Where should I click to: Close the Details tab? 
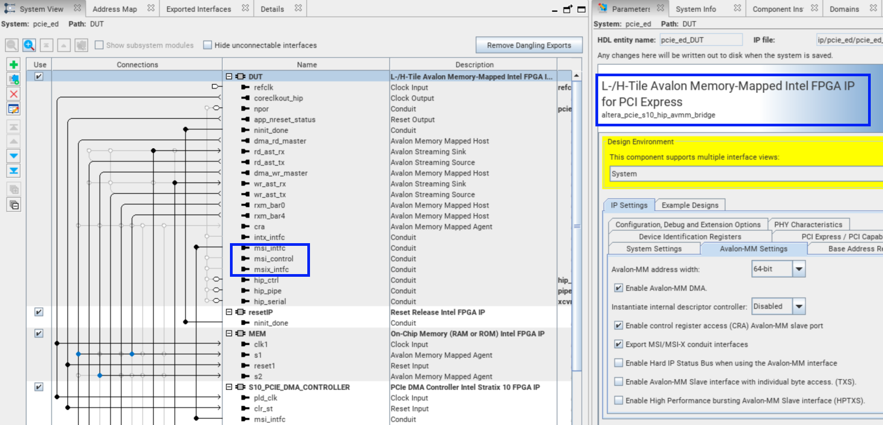[x=298, y=9]
